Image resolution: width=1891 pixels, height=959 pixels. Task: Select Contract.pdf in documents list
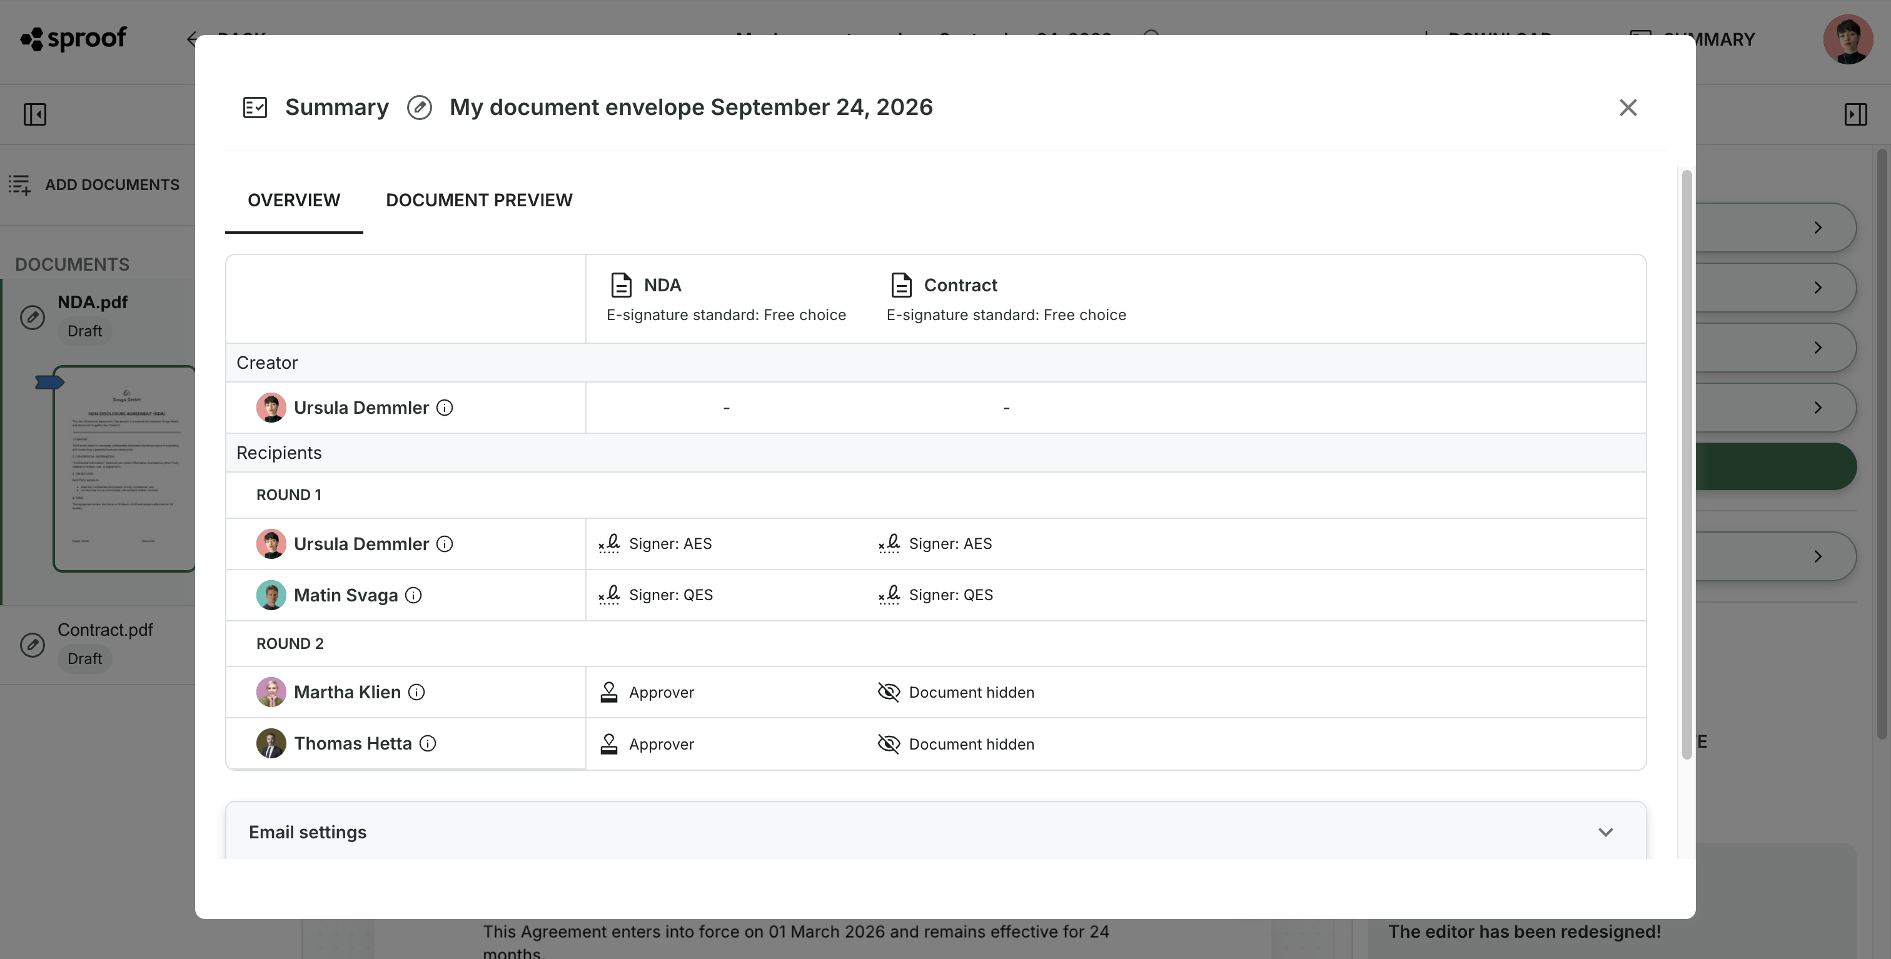(x=105, y=630)
